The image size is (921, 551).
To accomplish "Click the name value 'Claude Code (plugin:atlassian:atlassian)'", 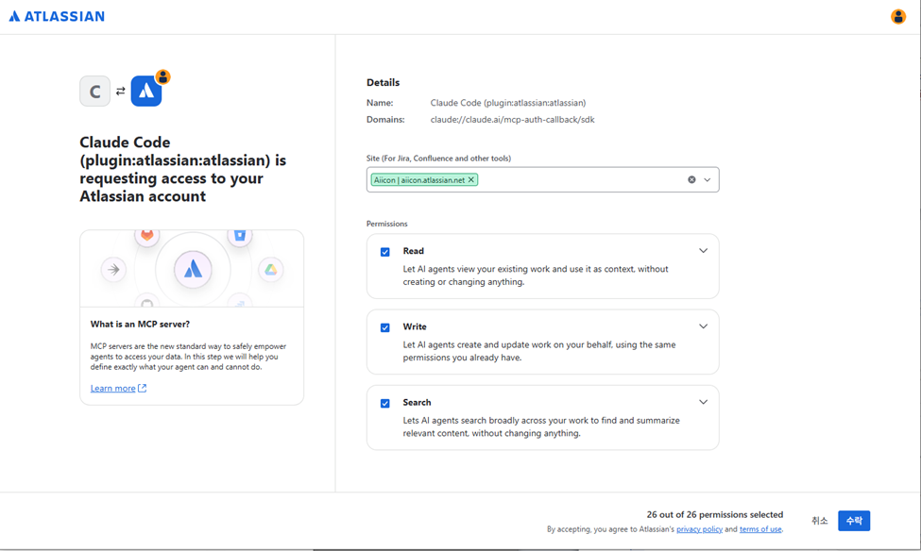I will [508, 103].
